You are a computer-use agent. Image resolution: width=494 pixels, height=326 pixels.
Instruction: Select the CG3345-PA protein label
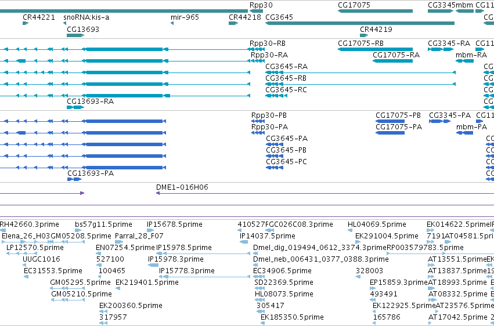coord(449,115)
